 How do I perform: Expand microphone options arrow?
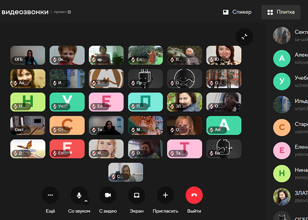point(86,201)
